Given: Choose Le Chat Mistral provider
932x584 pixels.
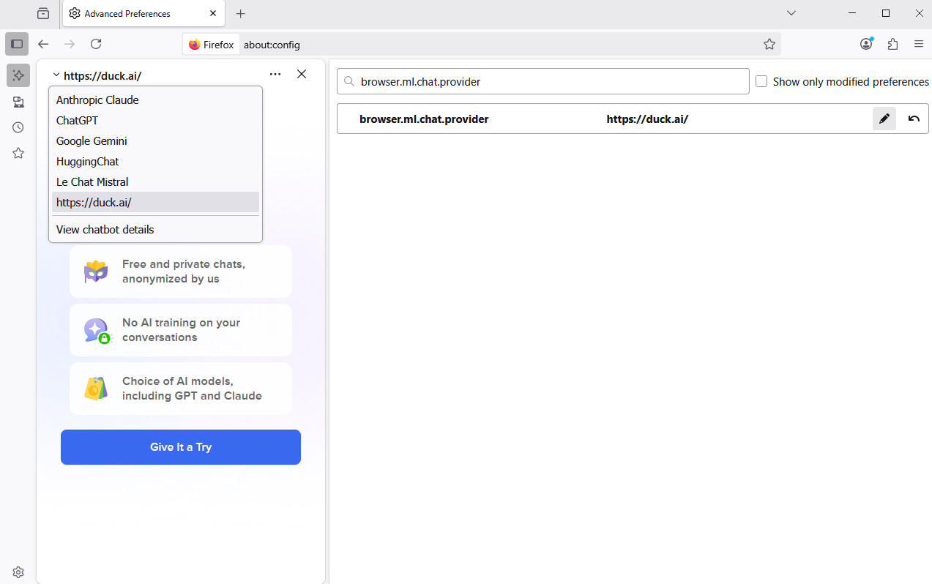Looking at the screenshot, I should (155, 182).
